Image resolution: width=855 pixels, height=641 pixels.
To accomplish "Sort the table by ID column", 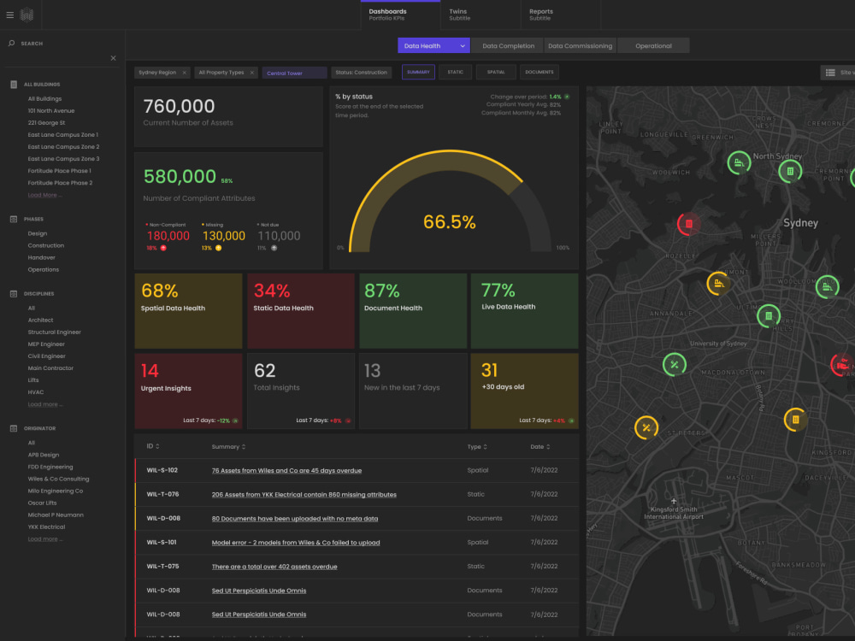I will (x=153, y=446).
